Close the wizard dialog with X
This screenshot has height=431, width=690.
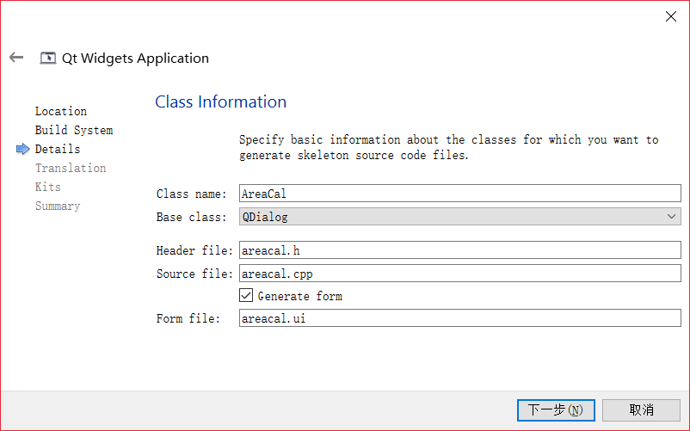[x=670, y=16]
